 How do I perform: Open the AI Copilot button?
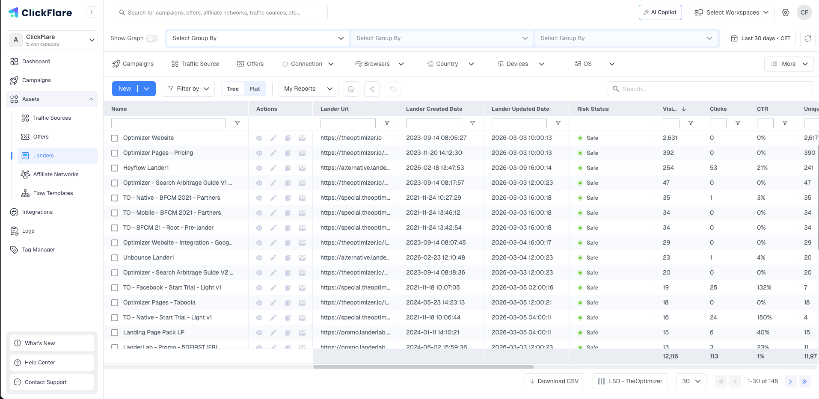pyautogui.click(x=660, y=12)
